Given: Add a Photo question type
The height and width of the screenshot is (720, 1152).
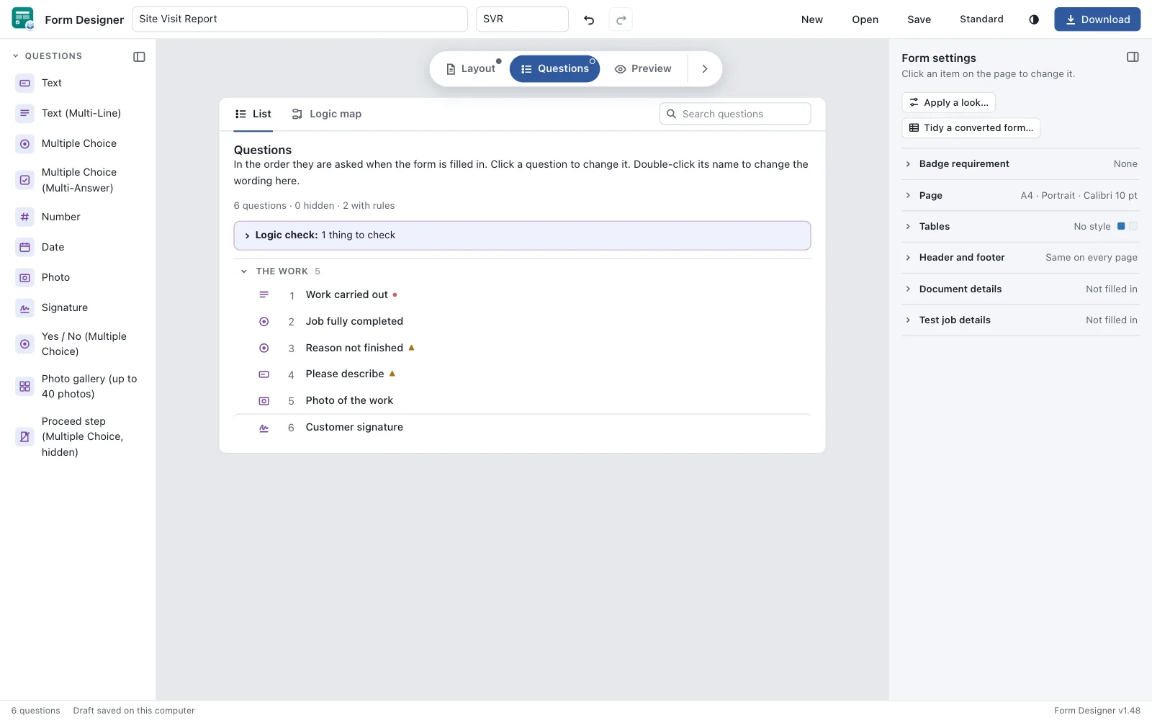Looking at the screenshot, I should coord(78,277).
